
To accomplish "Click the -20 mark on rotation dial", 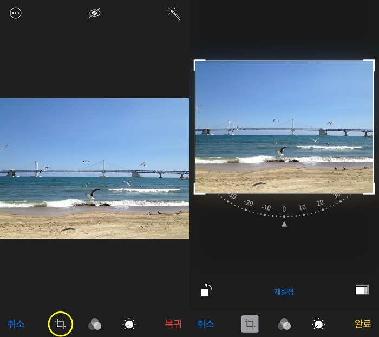I will 249,203.
